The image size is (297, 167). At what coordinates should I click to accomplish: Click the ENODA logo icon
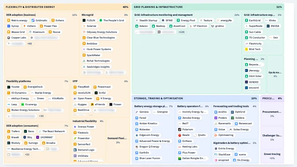268,26
